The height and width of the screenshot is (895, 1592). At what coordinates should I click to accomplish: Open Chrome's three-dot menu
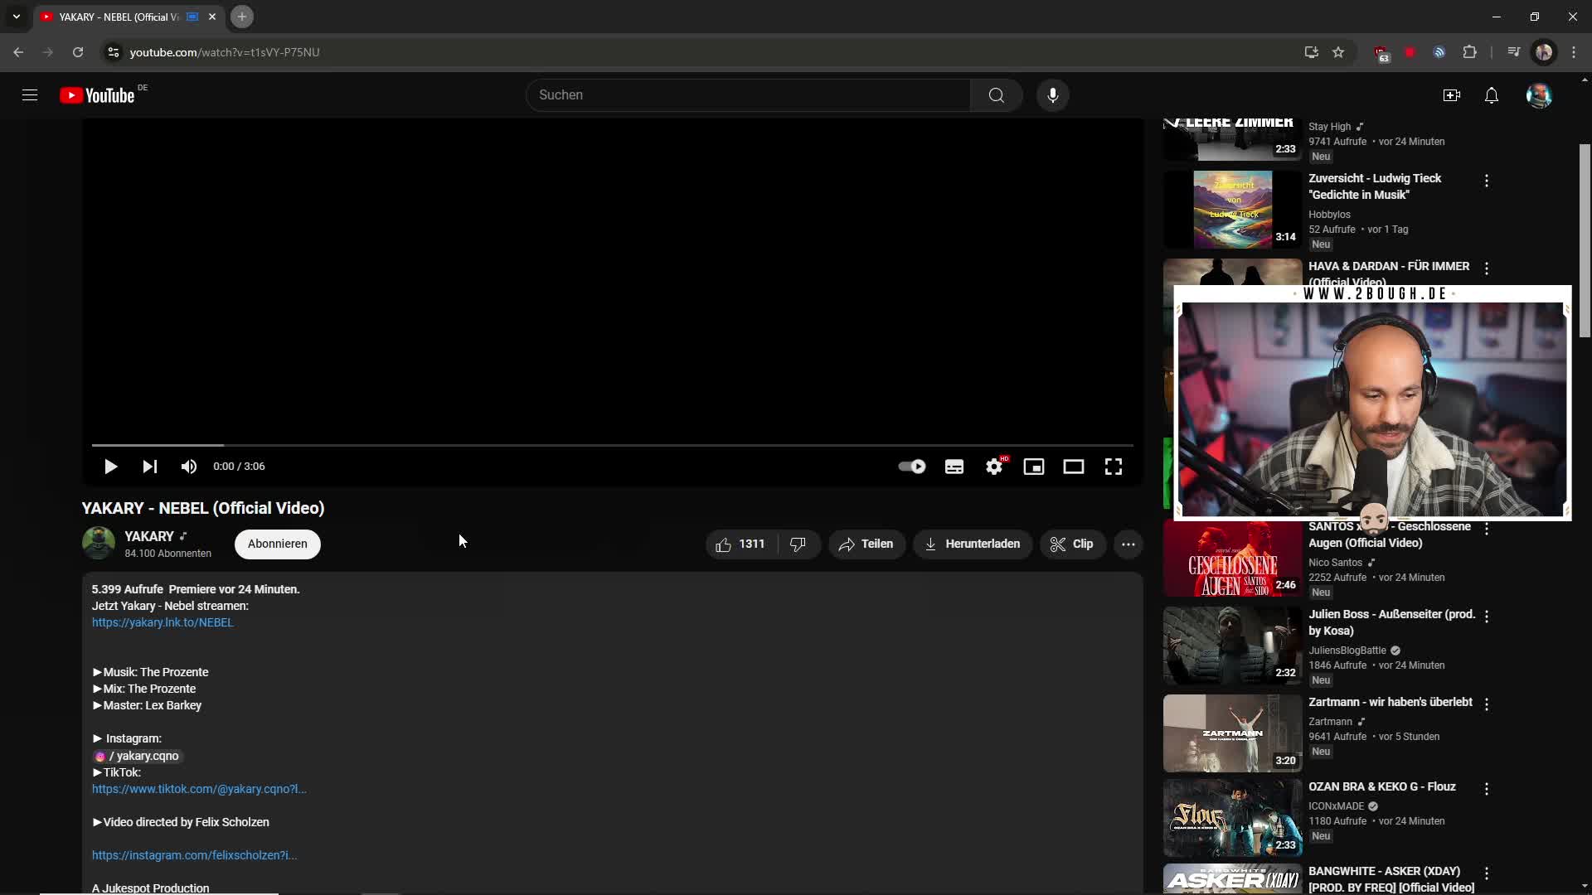[1574, 52]
